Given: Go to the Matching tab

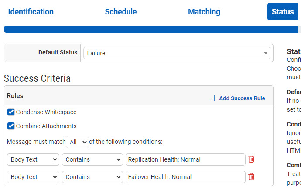Looking at the screenshot, I should (204, 12).
